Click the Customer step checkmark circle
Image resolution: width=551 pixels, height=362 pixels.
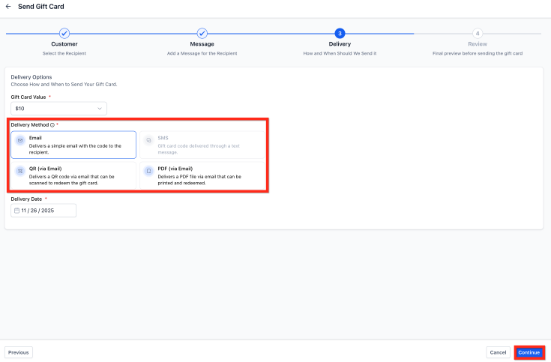tap(64, 34)
